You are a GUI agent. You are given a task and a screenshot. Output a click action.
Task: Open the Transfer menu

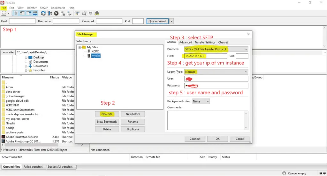(x=32, y=8)
